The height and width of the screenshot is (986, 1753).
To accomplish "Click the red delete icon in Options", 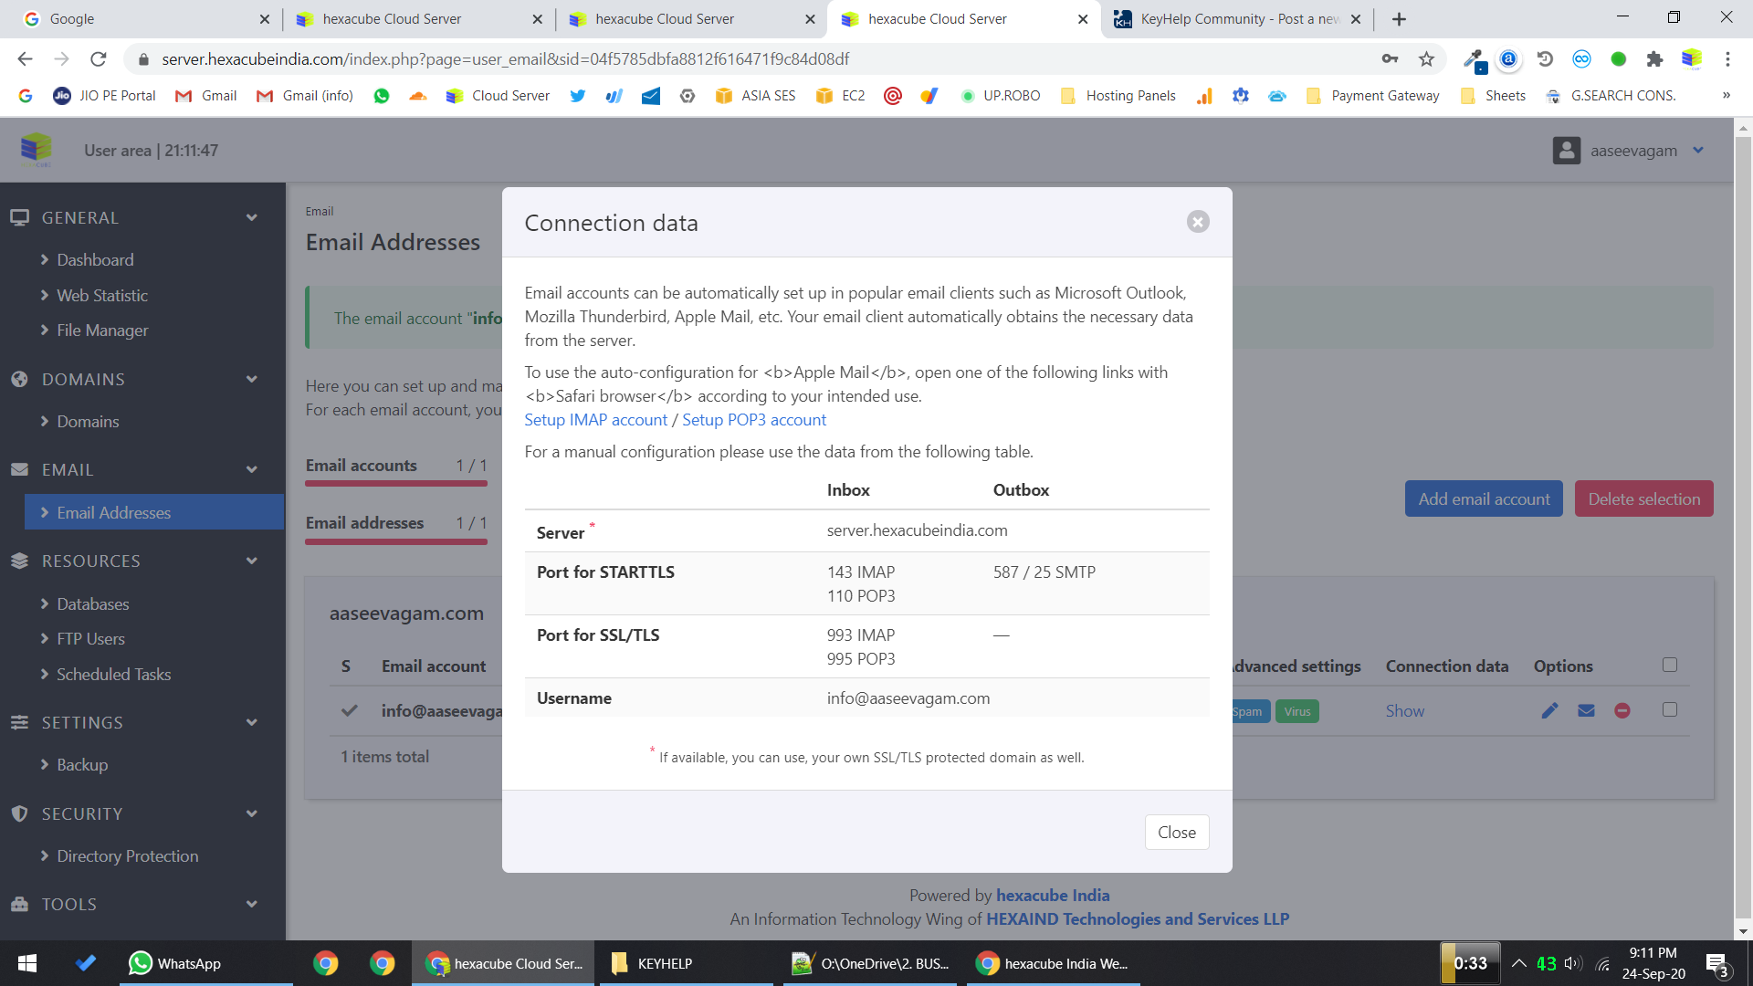I will tap(1622, 710).
